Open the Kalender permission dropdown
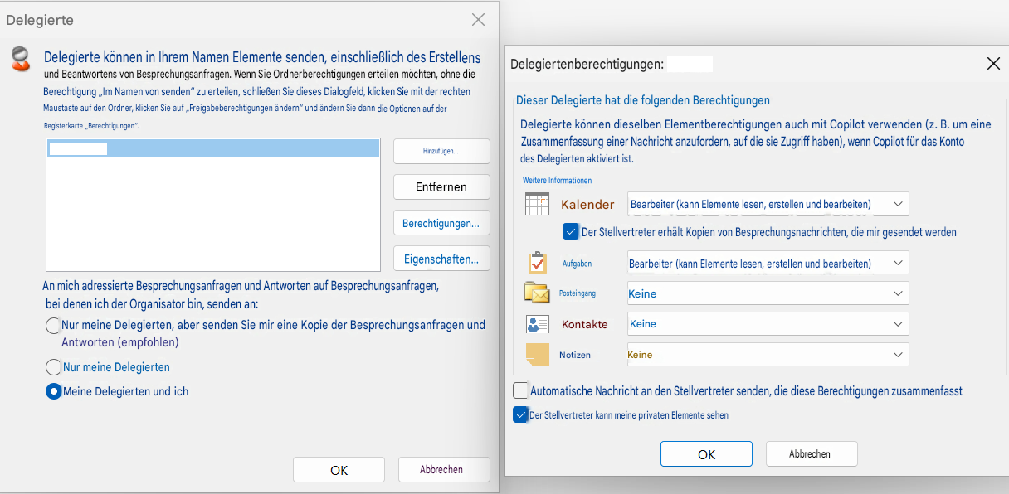Viewport: 1009px width, 494px height. [768, 204]
